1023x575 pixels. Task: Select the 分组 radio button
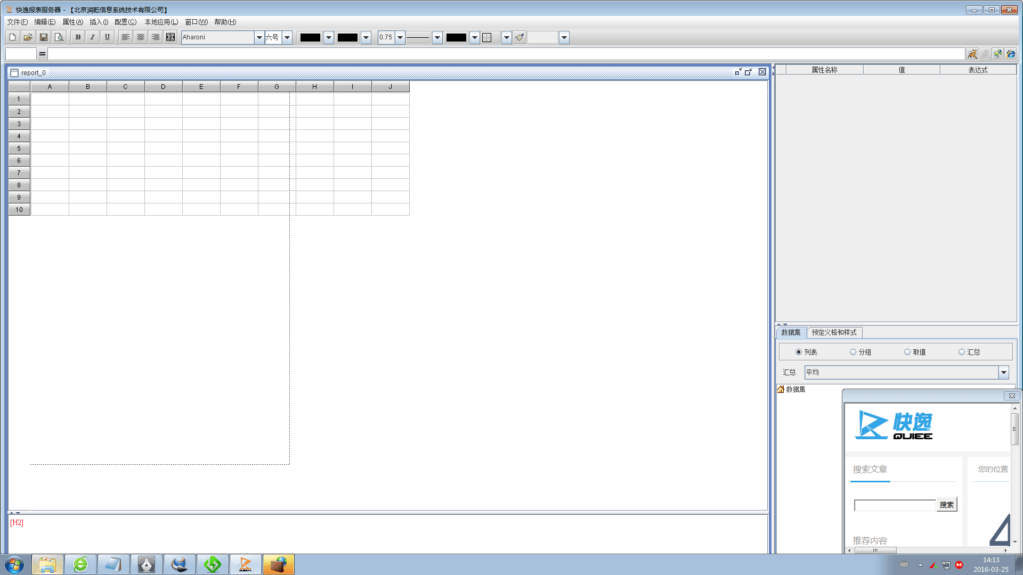coord(853,352)
